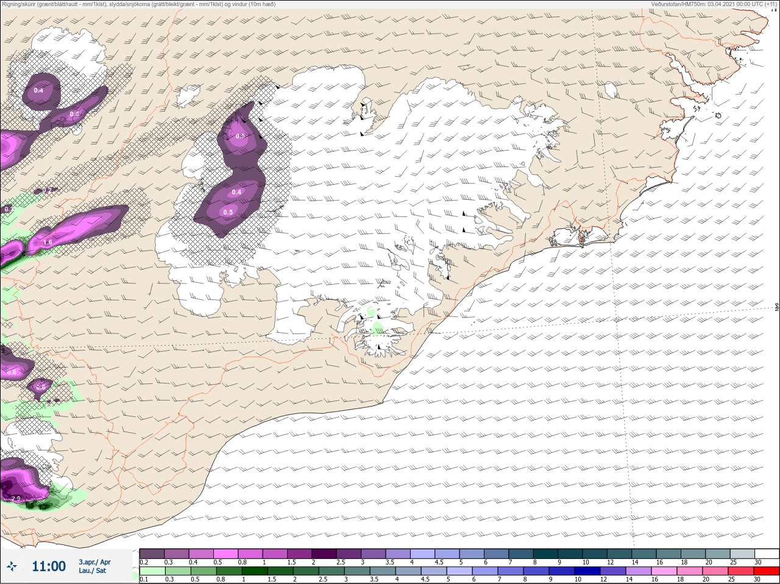Pick lower-row periwinkle swatch at 5
The height and width of the screenshot is (584, 780).
click(459, 571)
